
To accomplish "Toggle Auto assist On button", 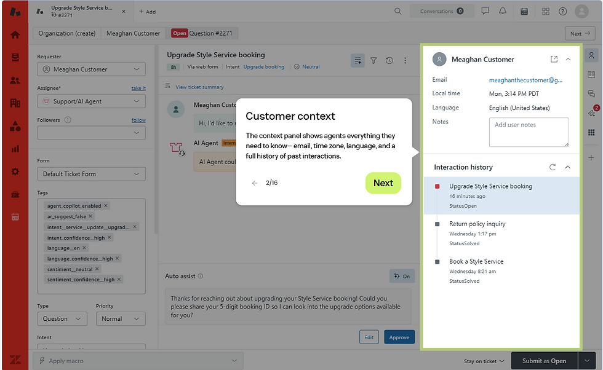I will pyautogui.click(x=402, y=276).
